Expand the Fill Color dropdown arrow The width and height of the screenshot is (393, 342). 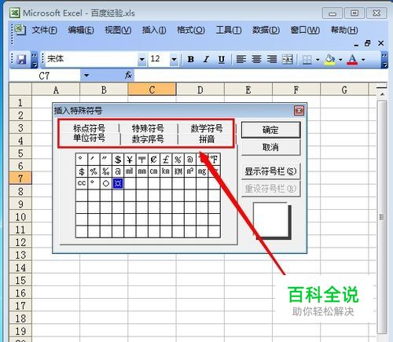point(340,60)
